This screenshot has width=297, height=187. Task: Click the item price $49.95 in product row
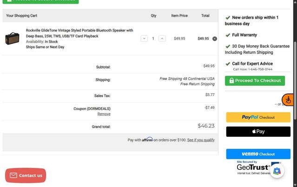179,39
